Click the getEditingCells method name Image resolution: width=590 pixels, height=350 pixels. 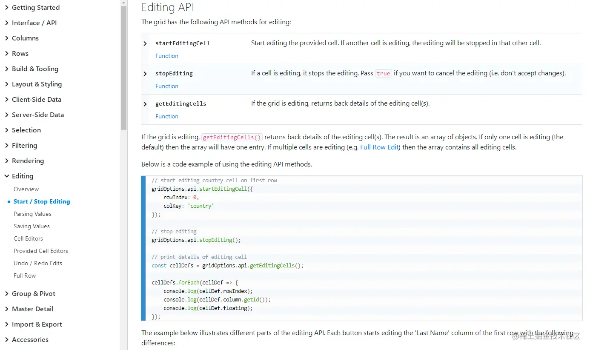click(181, 104)
